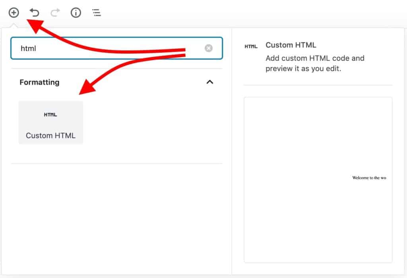Click the Undo arrow icon

[34, 12]
